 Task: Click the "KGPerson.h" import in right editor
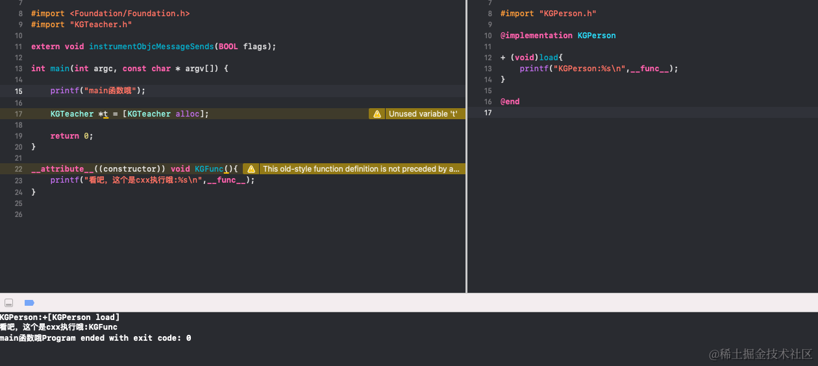tap(567, 14)
